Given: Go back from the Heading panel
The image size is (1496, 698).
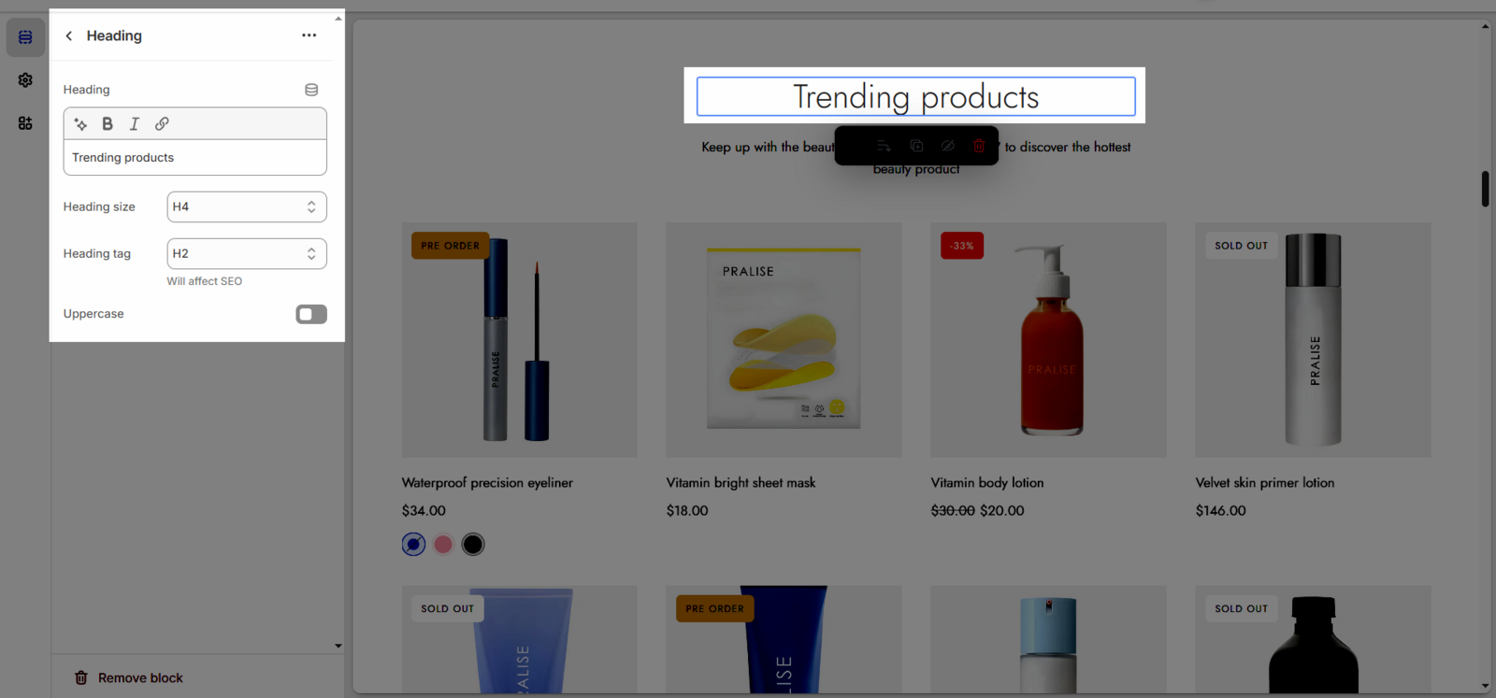Looking at the screenshot, I should (x=69, y=36).
